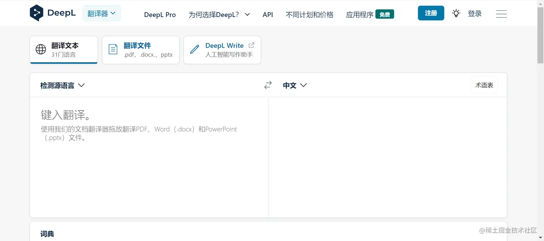Click the document icon in 翻译文件 tab

click(x=113, y=50)
